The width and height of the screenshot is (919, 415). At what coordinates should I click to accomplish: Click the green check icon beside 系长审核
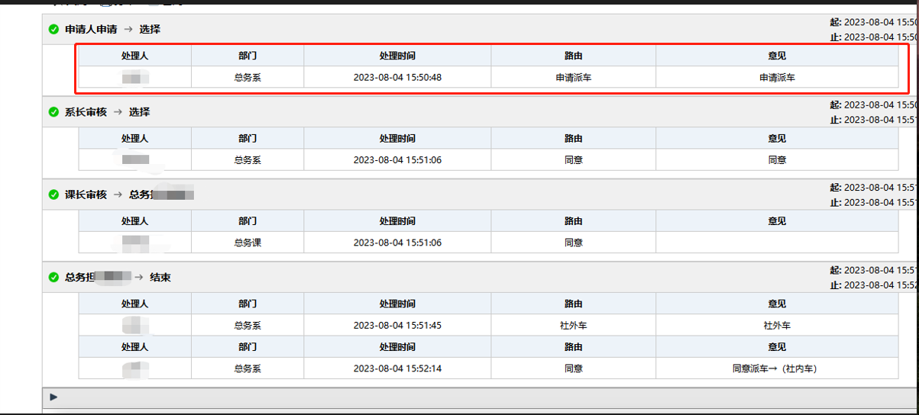[53, 112]
